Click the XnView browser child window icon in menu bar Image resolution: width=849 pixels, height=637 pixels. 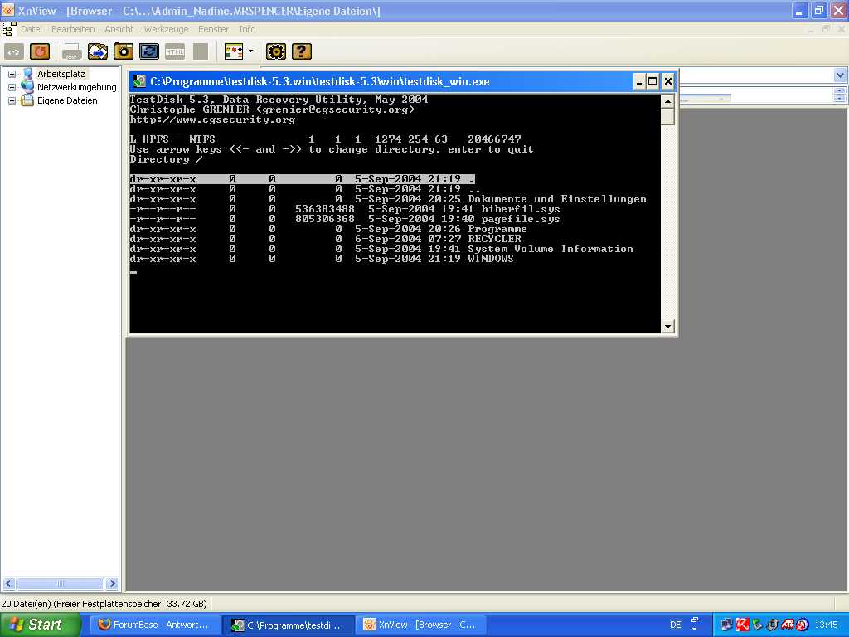pyautogui.click(x=8, y=29)
